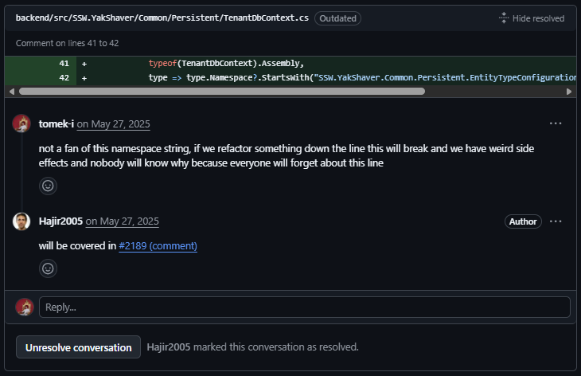
Task: Click the Author badge on Hajir2005's reply
Action: pos(523,221)
